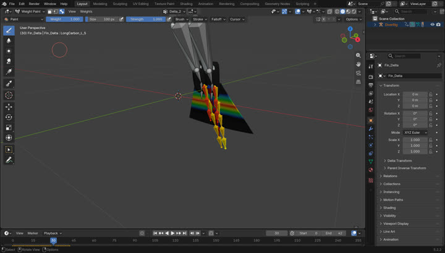Viewport: 445px width, 253px height.
Task: Toggle the Scale X lock icon
Action: point(431,140)
